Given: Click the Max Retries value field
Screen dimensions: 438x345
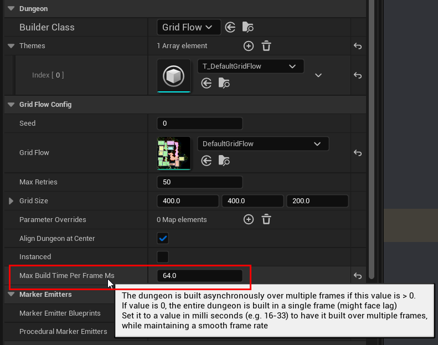Looking at the screenshot, I should (x=199, y=182).
